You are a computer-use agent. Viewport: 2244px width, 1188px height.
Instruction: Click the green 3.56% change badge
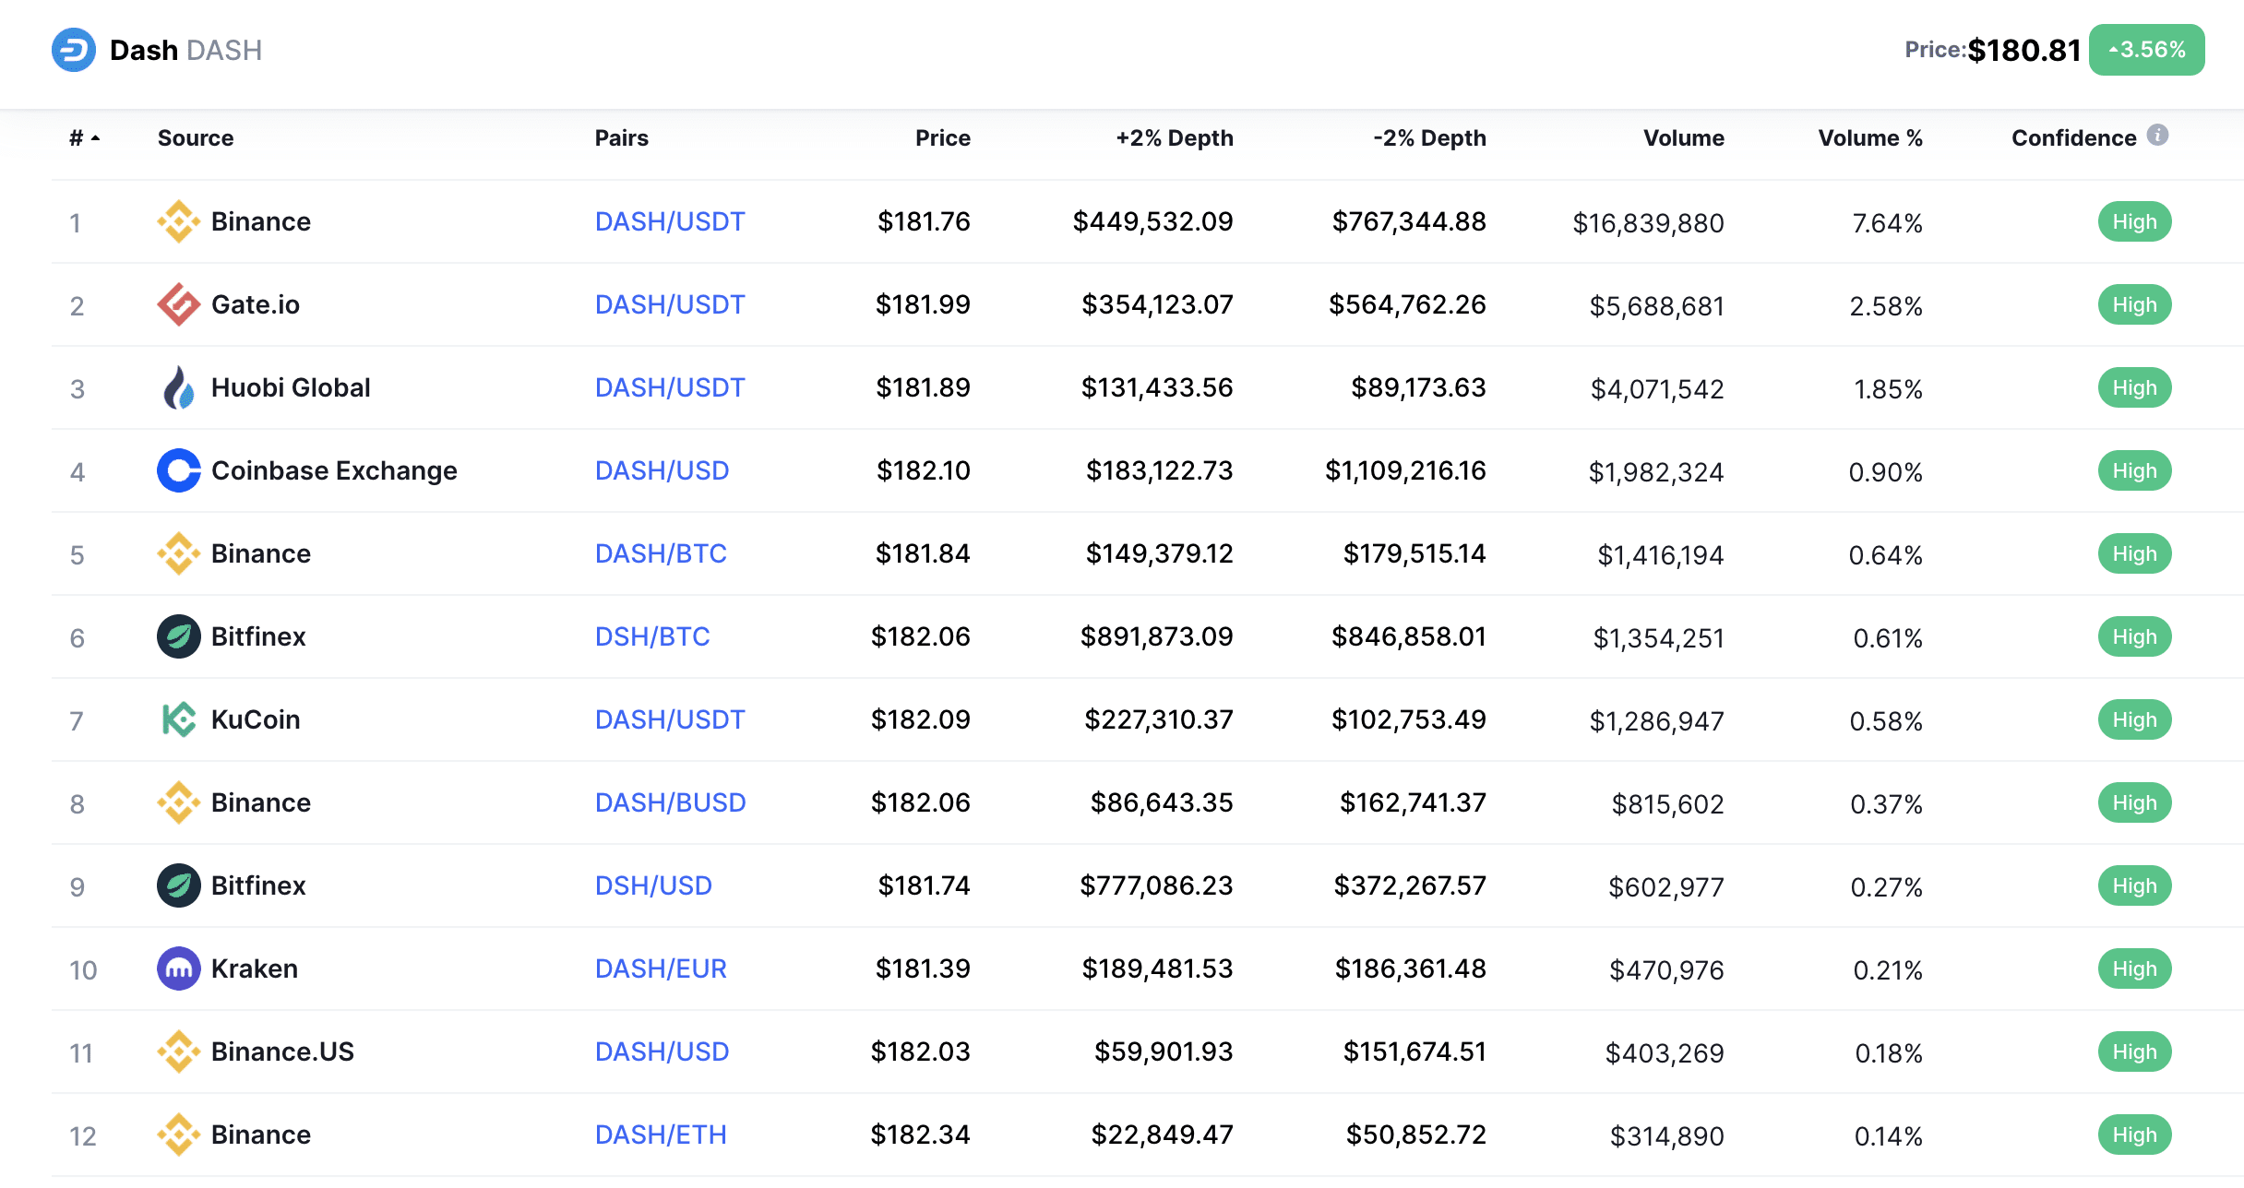(x=2147, y=50)
